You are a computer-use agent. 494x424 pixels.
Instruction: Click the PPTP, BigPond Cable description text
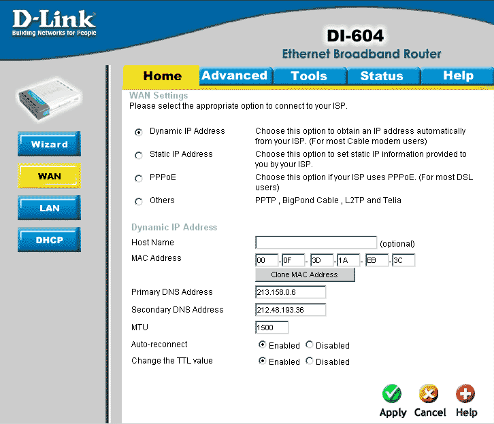tap(328, 200)
